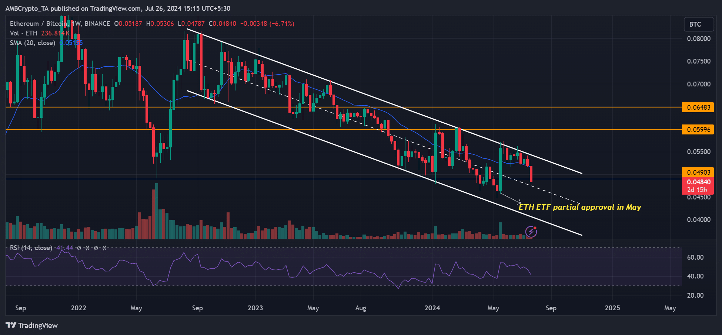Click the high value H0.05306 in header
Image resolution: width=722 pixels, height=335 pixels.
click(x=160, y=24)
